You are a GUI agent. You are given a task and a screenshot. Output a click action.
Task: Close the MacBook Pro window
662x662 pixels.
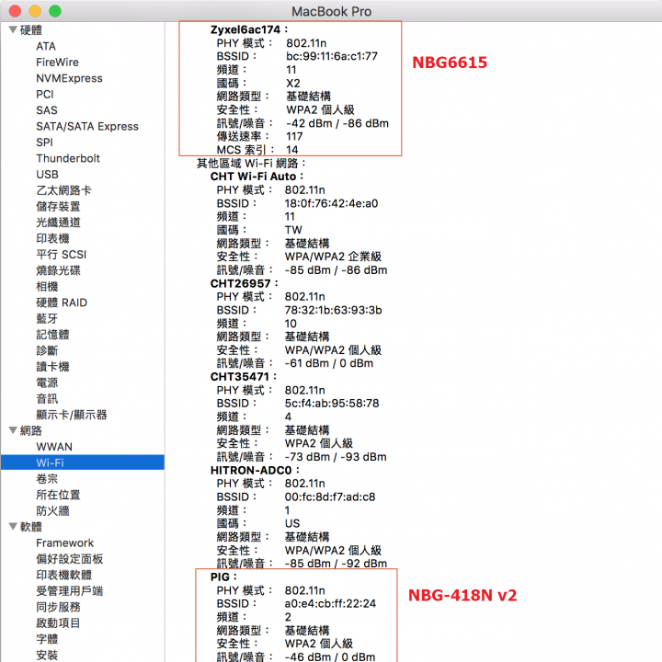[x=16, y=11]
